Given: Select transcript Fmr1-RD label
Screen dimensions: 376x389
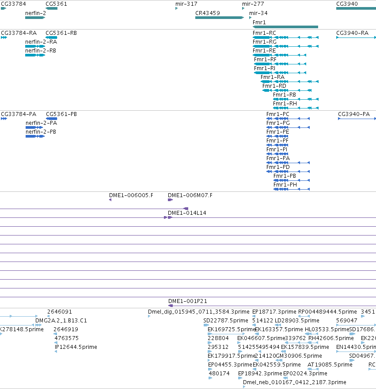Looking at the screenshot, I should point(274,86).
